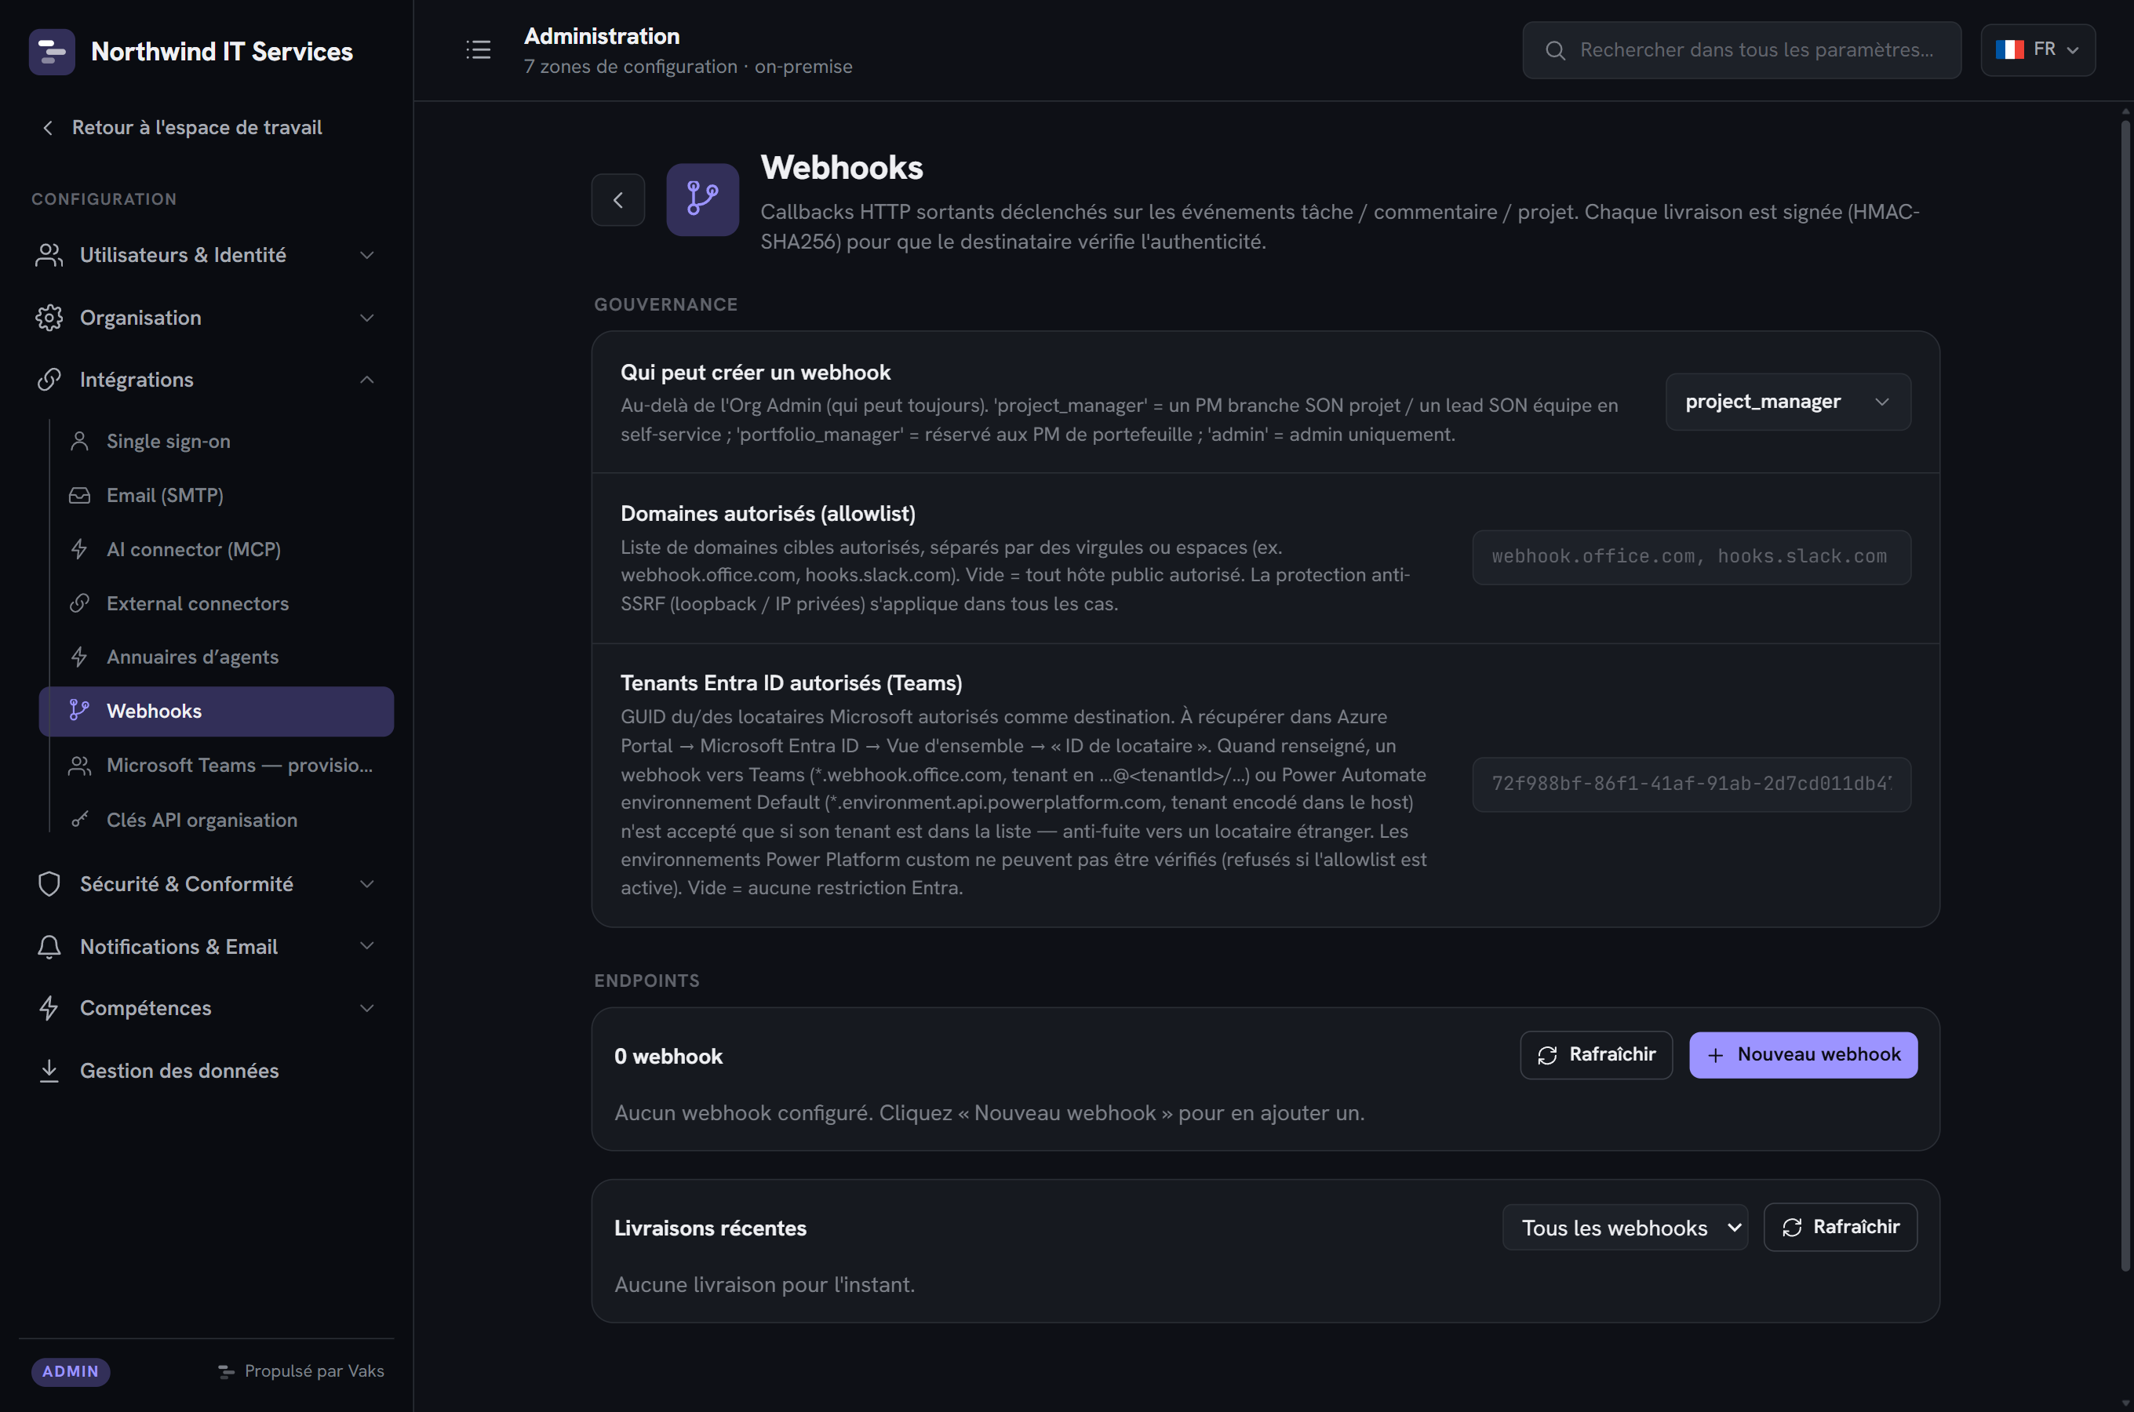2134x1412 pixels.
Task: Click the Organisation gear icon
Action: [x=49, y=318]
